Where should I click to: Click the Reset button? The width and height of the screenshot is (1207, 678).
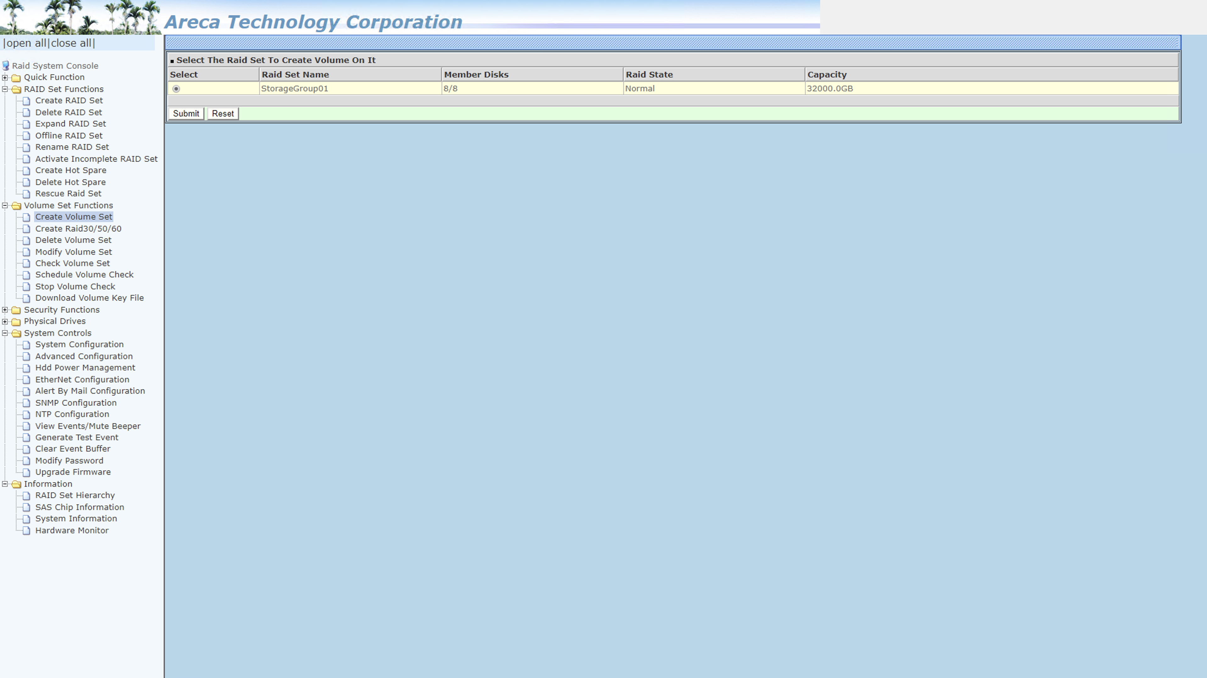223,114
